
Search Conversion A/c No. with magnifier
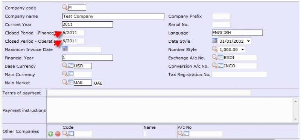click(214, 66)
